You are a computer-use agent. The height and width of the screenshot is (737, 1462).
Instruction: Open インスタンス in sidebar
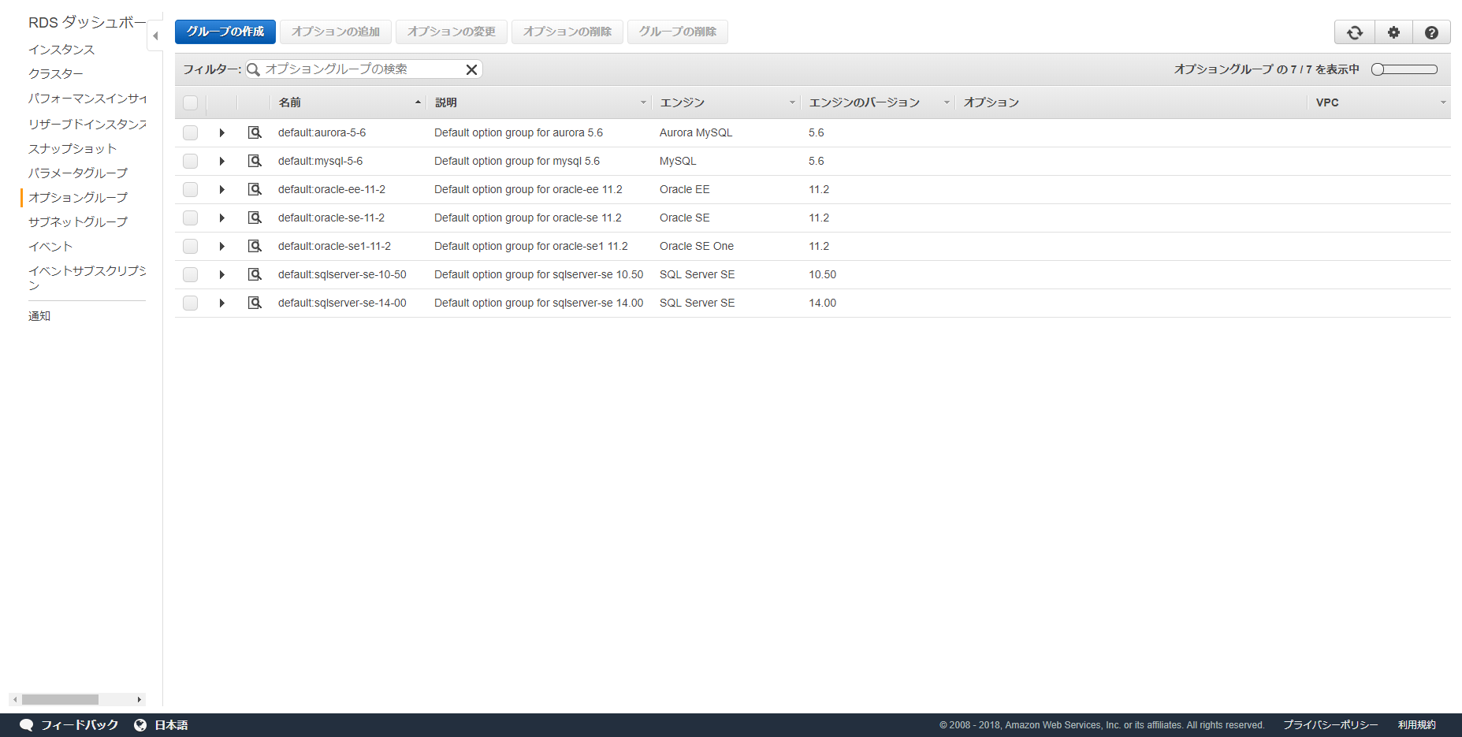point(61,50)
